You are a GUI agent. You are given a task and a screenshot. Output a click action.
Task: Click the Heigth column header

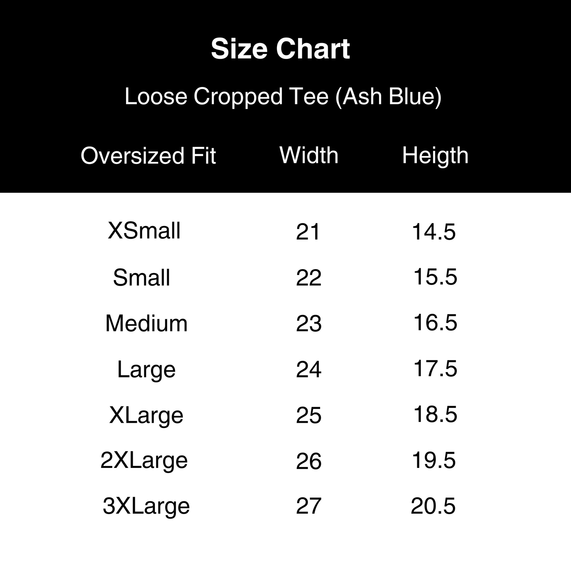click(435, 155)
